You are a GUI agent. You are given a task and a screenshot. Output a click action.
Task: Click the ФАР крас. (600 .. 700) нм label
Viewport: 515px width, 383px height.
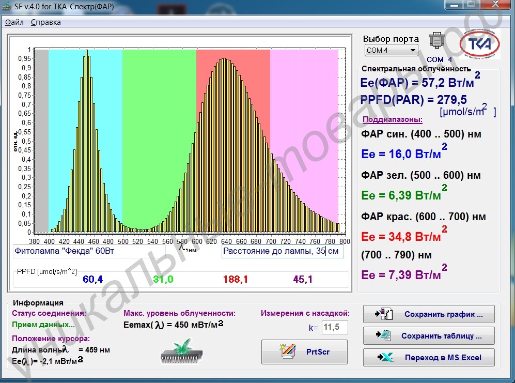tap(424, 217)
